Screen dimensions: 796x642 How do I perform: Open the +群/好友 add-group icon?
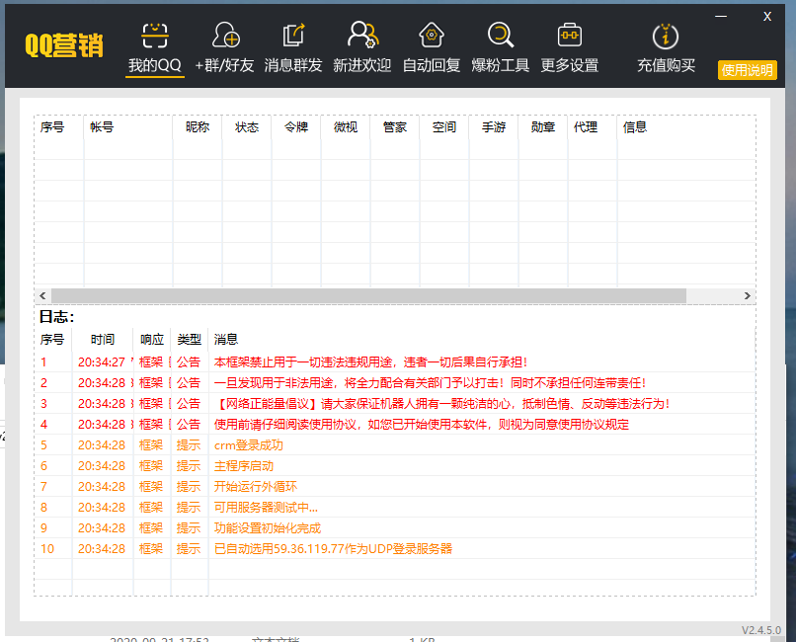tap(225, 36)
